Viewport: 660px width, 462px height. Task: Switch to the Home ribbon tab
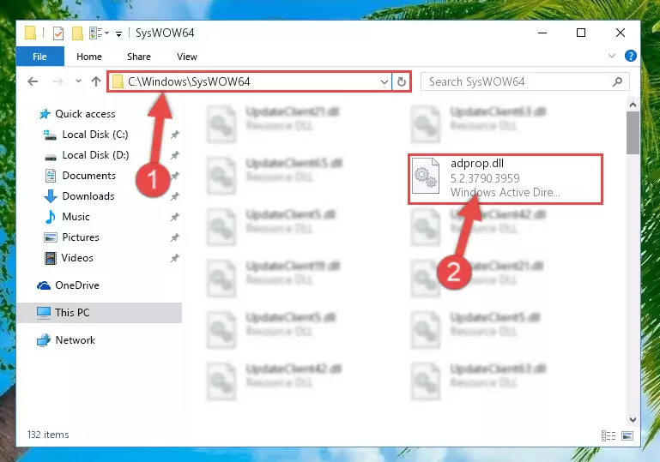(x=89, y=57)
